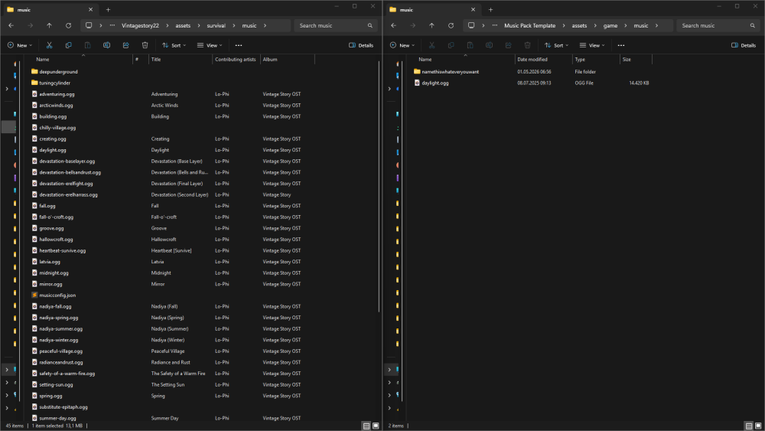Select Vintagestory22 breadcrumb in left window
The image size is (765, 431).
point(140,25)
